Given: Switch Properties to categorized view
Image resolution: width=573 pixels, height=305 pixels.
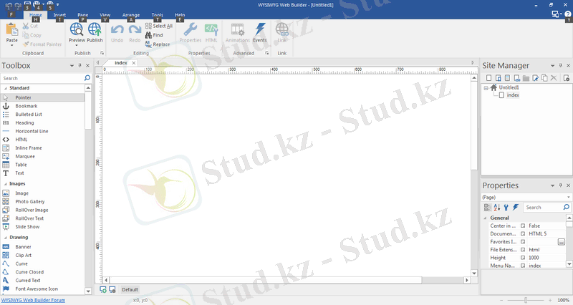Looking at the screenshot, I should point(488,208).
